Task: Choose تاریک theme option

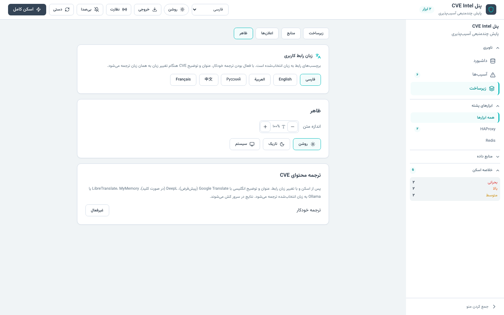Action: pyautogui.click(x=276, y=144)
